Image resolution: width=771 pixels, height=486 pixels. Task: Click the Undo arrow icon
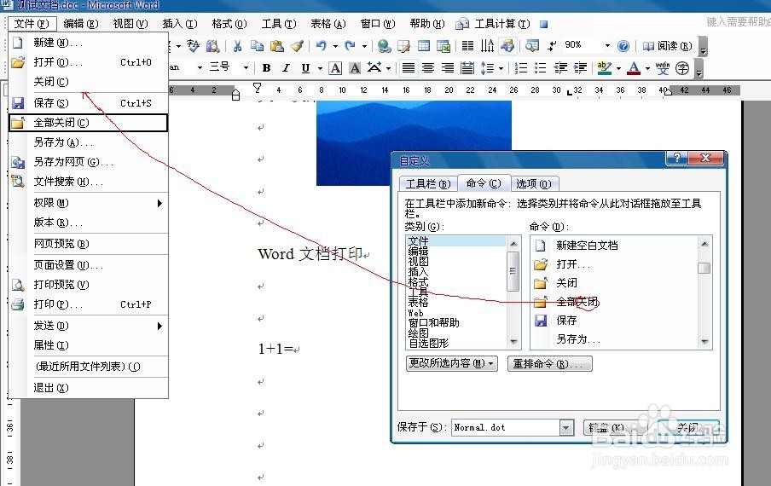tap(321, 46)
